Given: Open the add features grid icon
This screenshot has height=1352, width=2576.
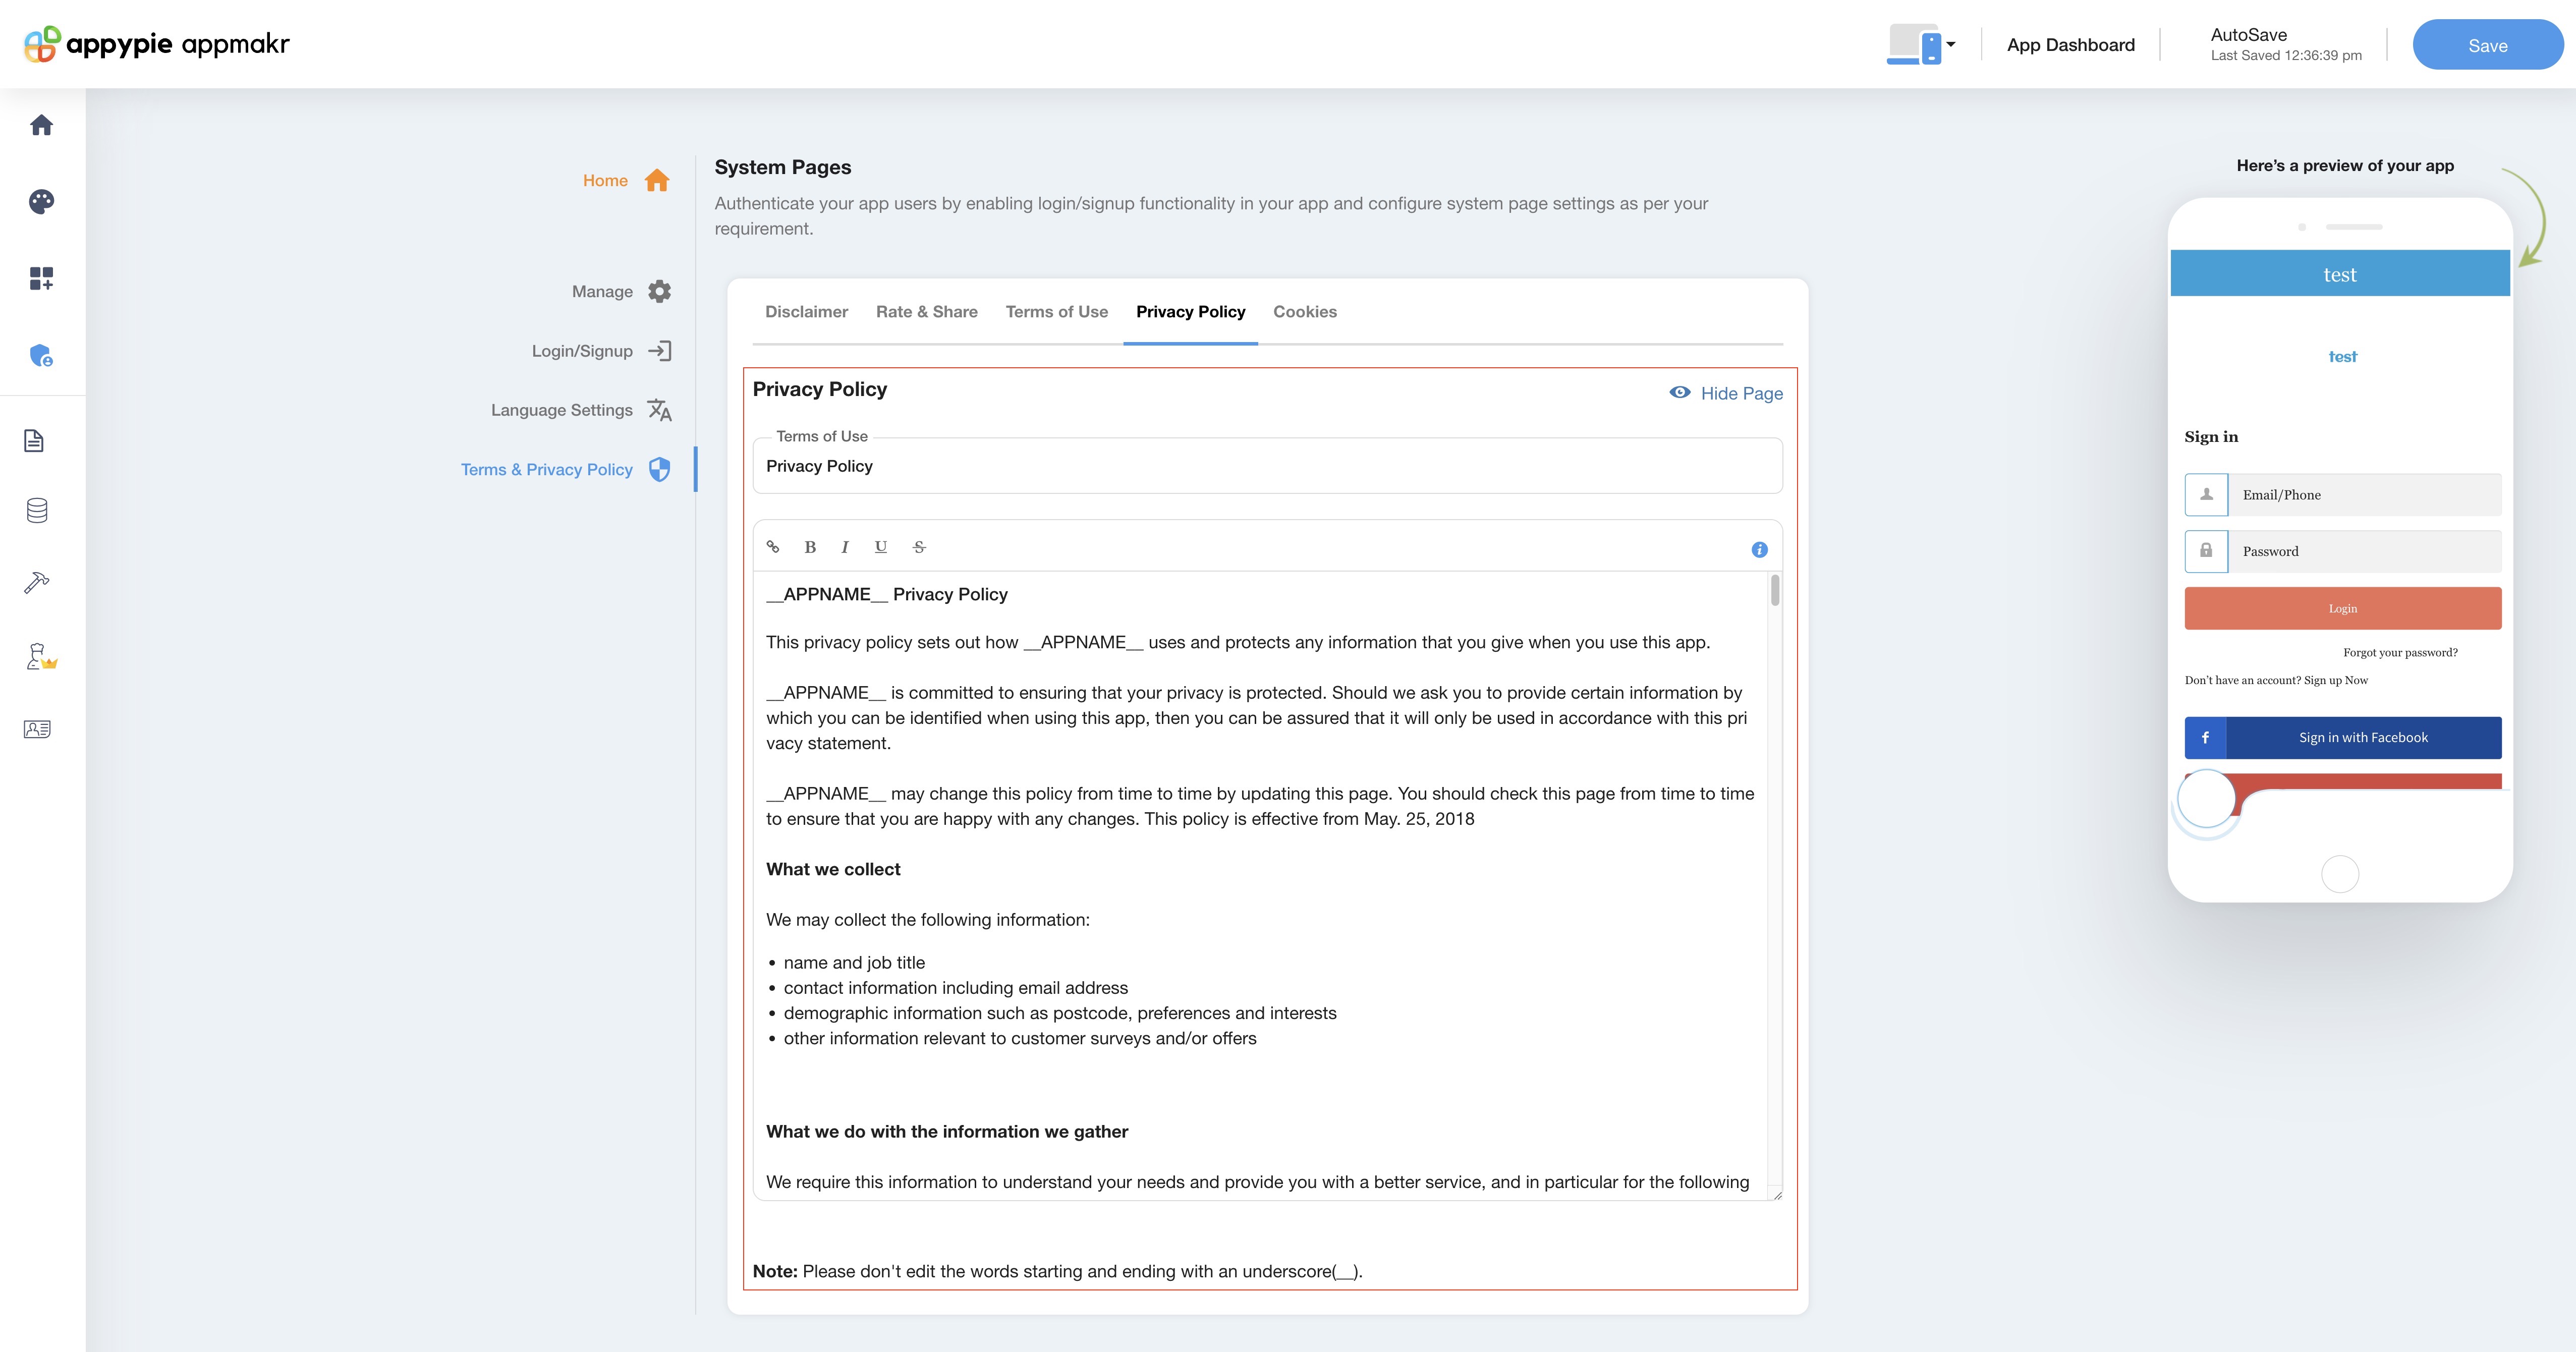Looking at the screenshot, I should (x=41, y=278).
